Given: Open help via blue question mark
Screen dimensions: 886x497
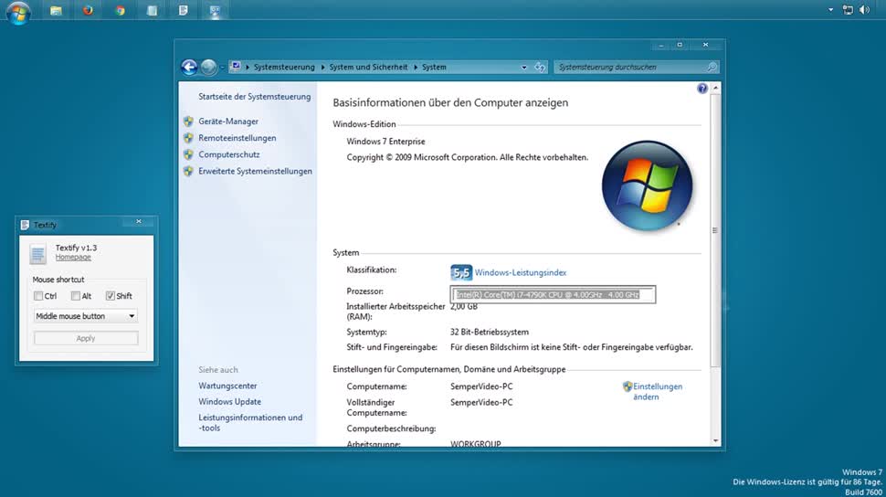Looking at the screenshot, I should tap(702, 89).
